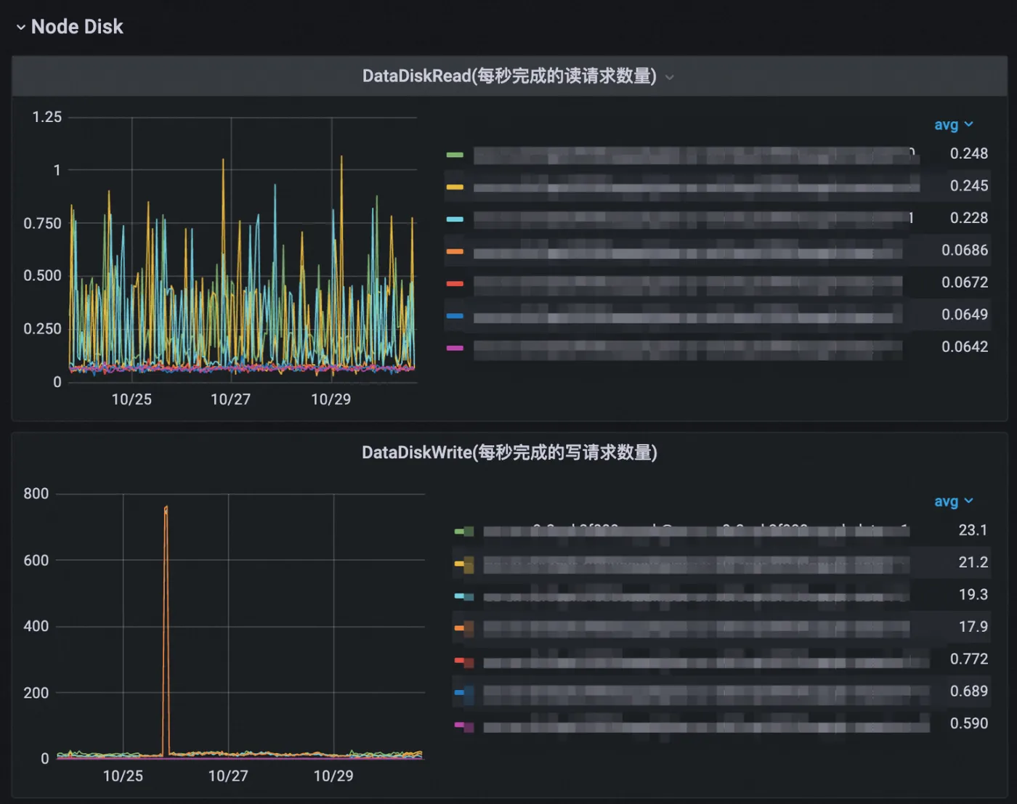1017x804 pixels.
Task: Select the 0.0686 avg value
Action: point(965,251)
